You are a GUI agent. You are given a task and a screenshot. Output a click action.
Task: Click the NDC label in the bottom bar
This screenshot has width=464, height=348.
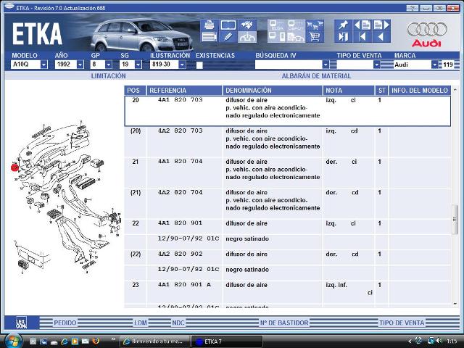pos(178,323)
